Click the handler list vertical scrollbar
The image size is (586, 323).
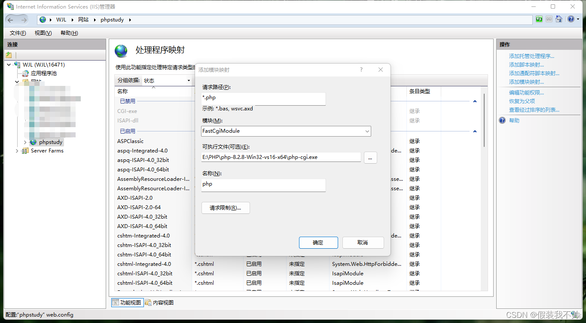click(485, 120)
